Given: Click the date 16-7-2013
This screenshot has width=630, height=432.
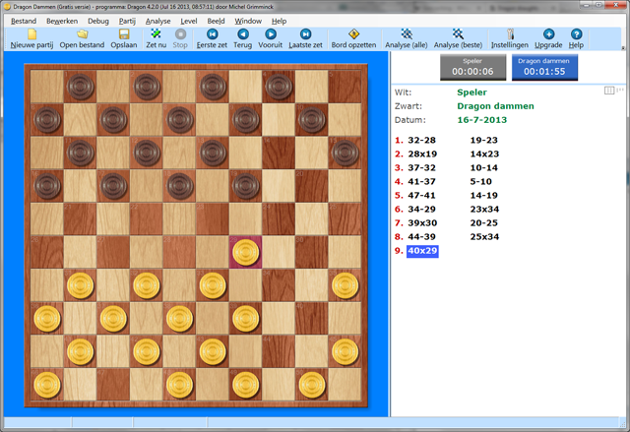Looking at the screenshot, I should coord(481,120).
